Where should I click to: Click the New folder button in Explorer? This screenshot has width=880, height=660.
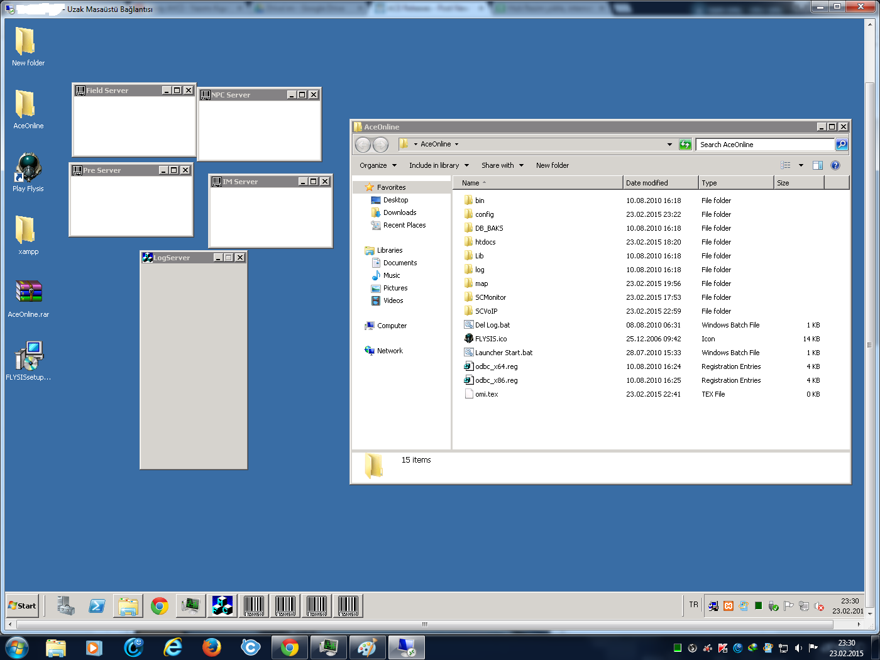pos(553,165)
